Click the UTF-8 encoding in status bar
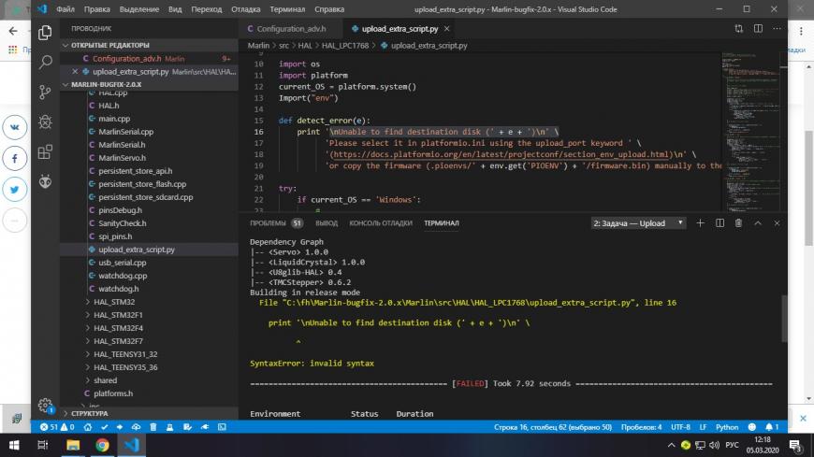The height and width of the screenshot is (457, 814). [x=680, y=427]
